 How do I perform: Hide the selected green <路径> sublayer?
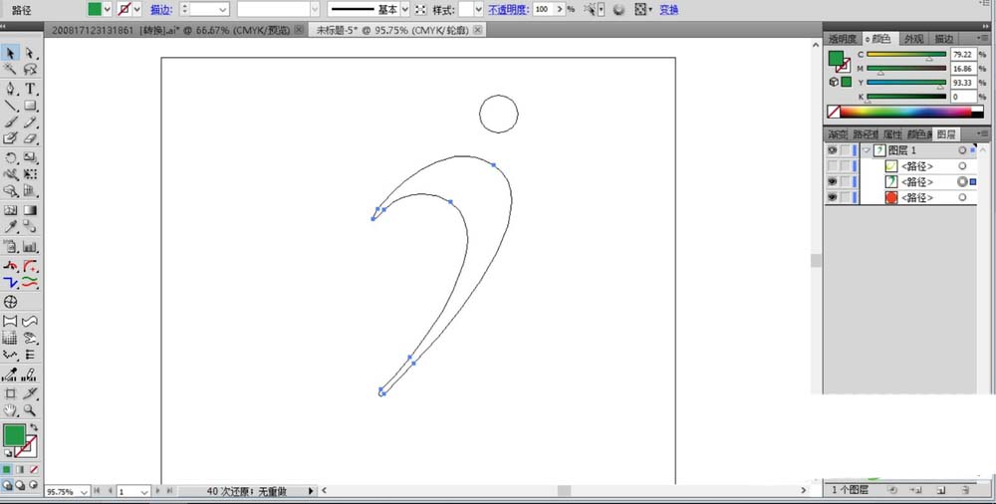(832, 181)
